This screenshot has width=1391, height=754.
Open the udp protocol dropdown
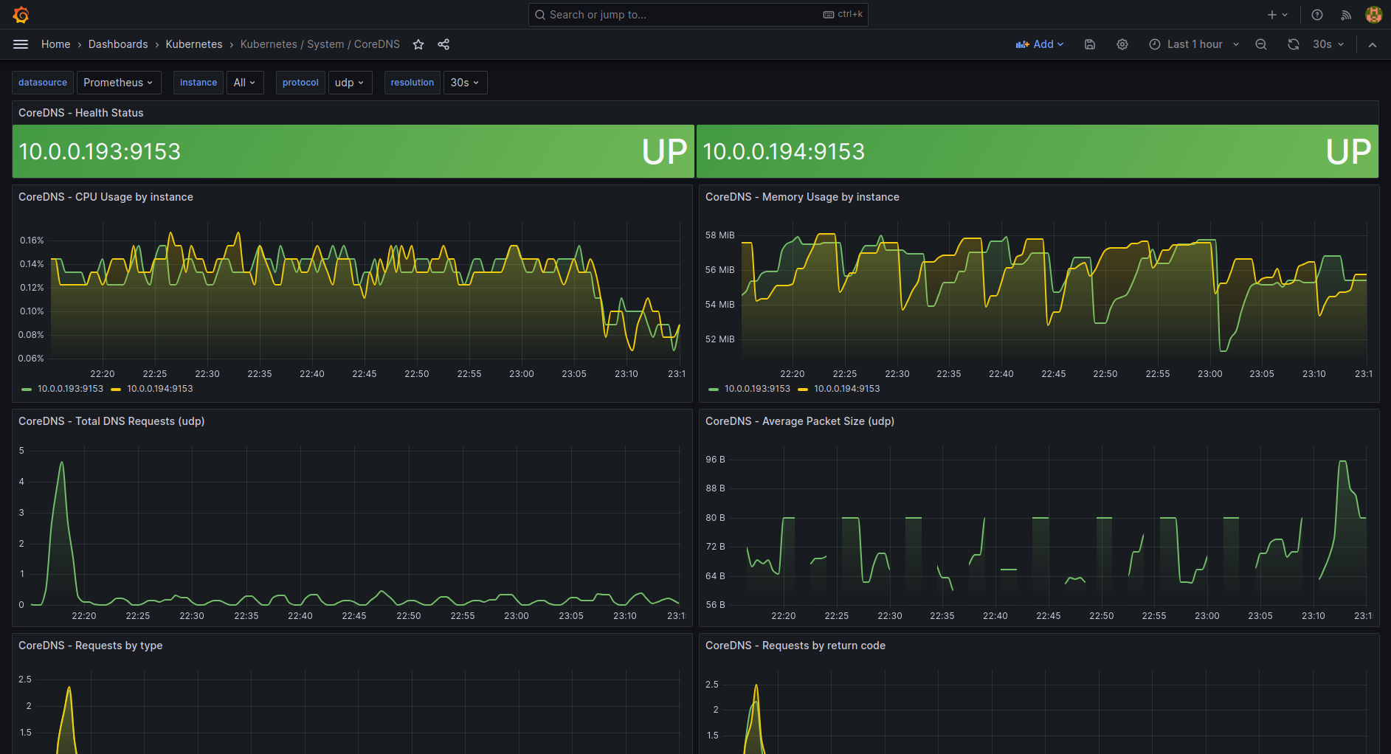point(349,83)
